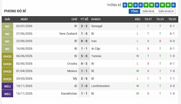Click the last D form badge

[173, 5]
